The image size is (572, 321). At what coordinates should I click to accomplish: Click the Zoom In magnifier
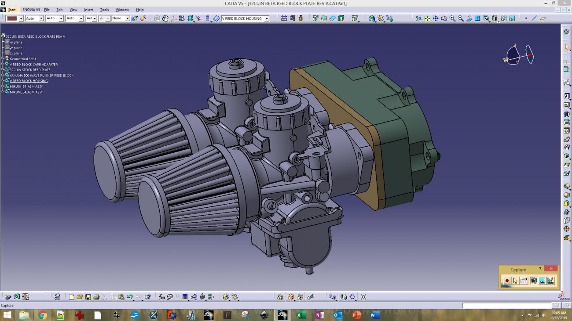[x=452, y=18]
